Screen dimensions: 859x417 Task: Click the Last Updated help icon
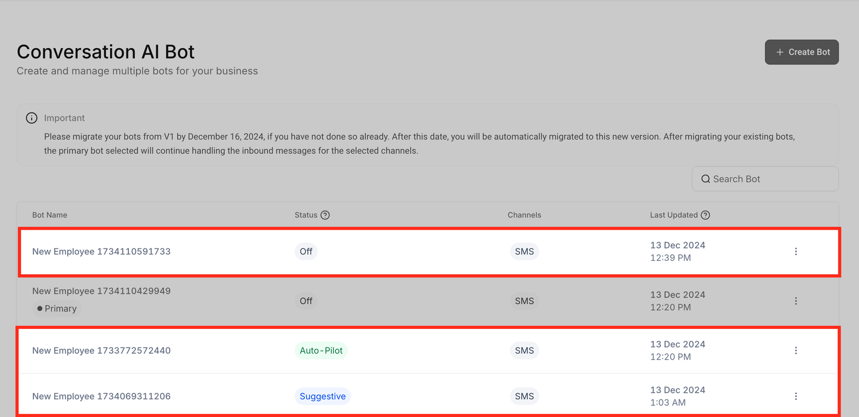tap(705, 215)
